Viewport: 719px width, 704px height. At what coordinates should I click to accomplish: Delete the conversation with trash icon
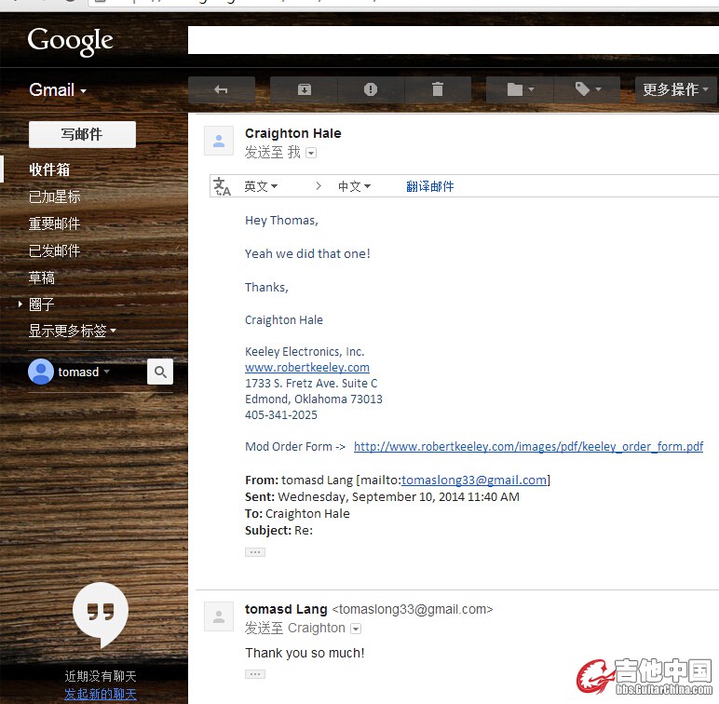pos(438,89)
